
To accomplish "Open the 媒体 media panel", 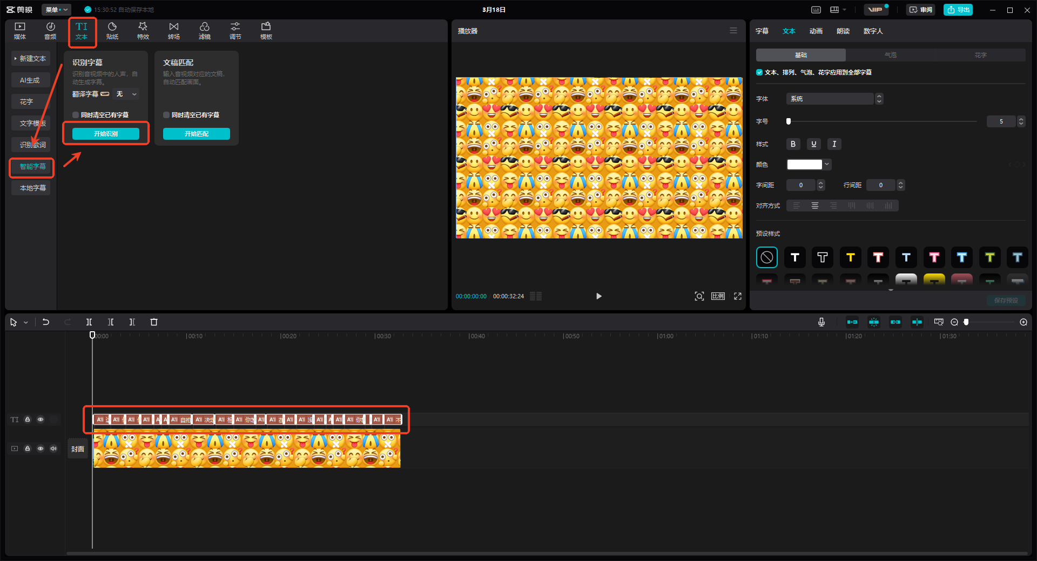I will [x=20, y=31].
